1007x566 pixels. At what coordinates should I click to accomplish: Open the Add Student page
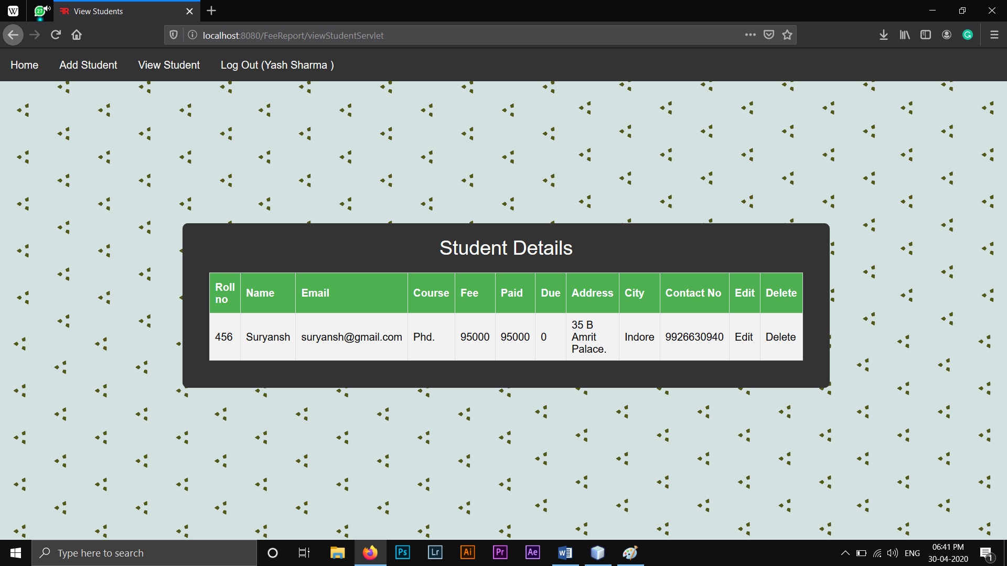click(x=88, y=65)
